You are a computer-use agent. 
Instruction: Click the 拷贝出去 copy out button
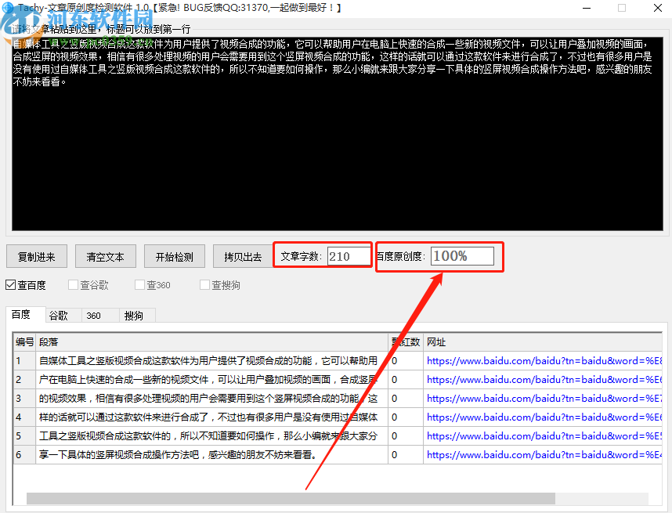coord(240,256)
